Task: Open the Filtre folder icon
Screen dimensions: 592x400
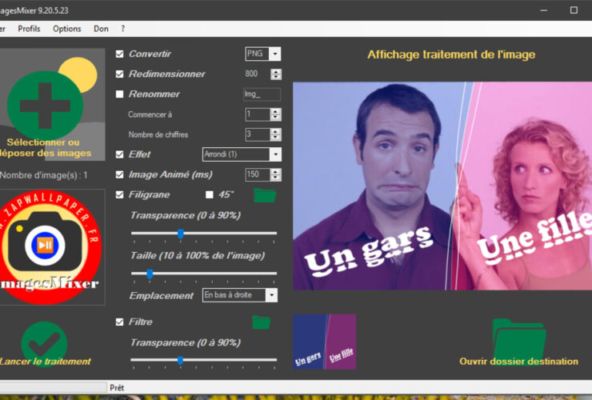Action: point(262,322)
